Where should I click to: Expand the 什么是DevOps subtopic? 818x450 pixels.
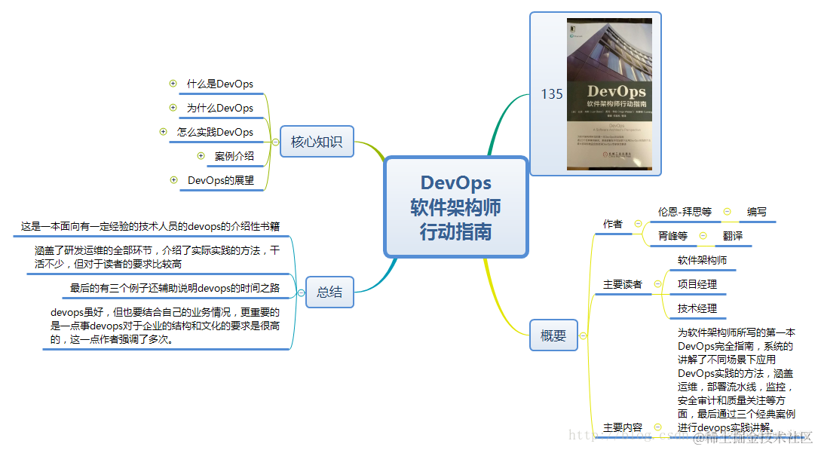[172, 83]
